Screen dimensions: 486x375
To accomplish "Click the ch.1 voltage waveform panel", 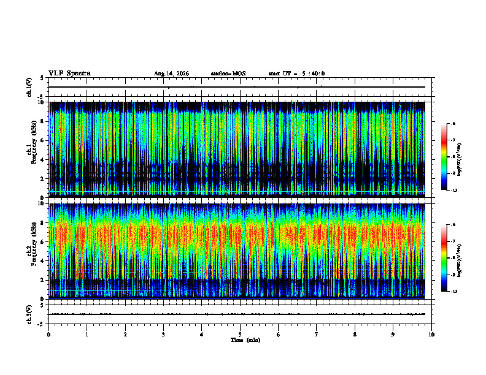I will pos(241,87).
